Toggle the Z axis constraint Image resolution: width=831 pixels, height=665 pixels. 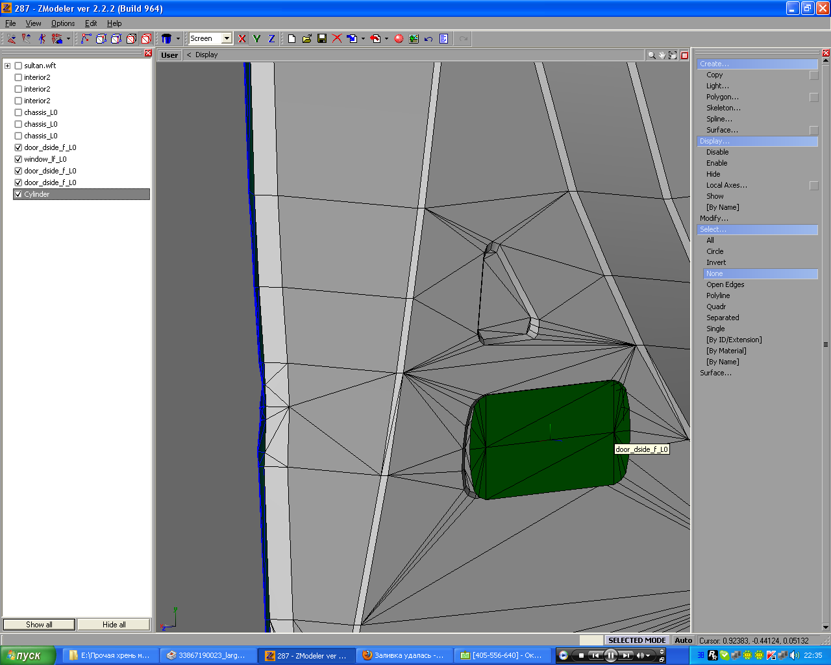[x=271, y=39]
